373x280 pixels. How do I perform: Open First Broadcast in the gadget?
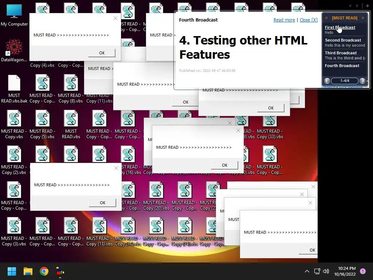click(x=340, y=27)
